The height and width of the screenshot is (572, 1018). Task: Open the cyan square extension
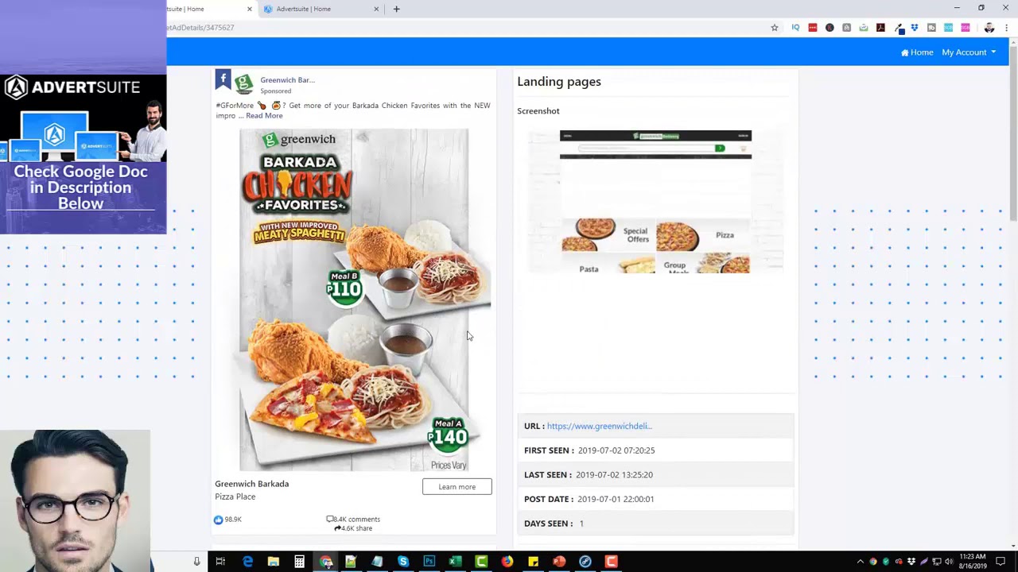948,28
